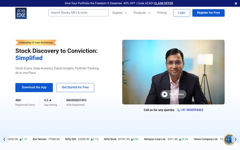Open the video thumbnail of the presenter
Viewport: 240px width, 150px height.
pos(173,72)
